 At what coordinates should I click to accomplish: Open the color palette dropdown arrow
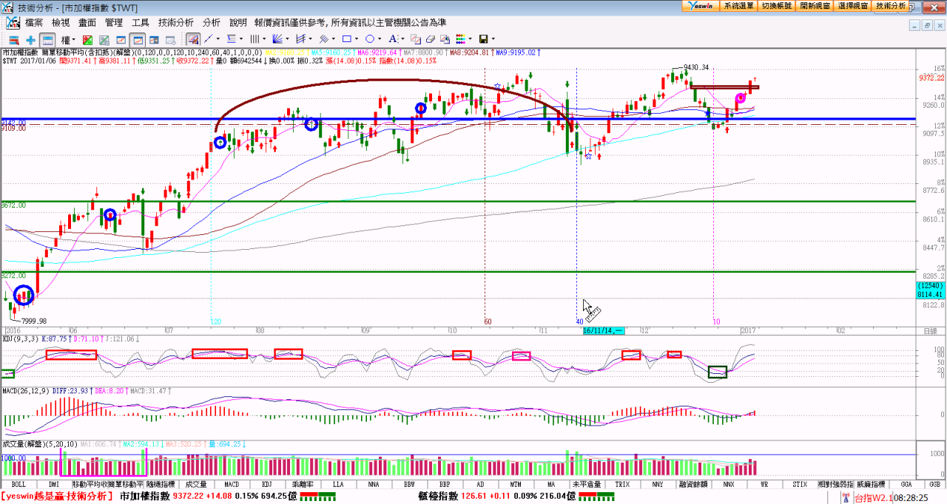[x=471, y=39]
